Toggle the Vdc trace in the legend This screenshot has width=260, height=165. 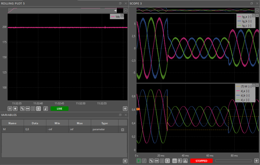(x=117, y=17)
